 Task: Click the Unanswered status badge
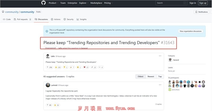[x=50, y=48]
